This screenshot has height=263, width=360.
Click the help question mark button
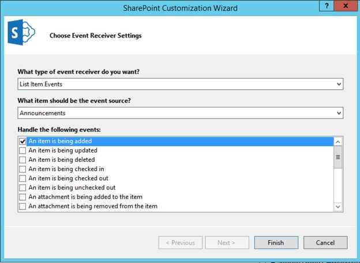[x=327, y=6]
